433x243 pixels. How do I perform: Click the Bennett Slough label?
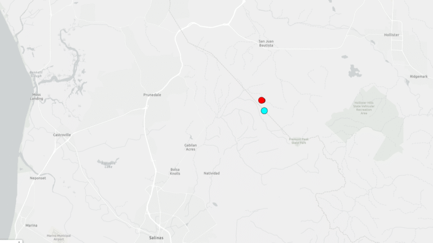point(36,74)
